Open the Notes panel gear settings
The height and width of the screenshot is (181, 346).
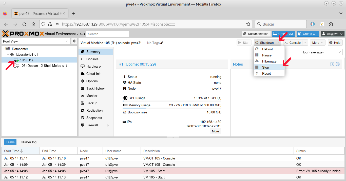click(338, 64)
